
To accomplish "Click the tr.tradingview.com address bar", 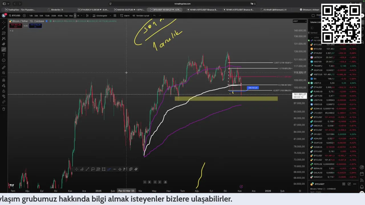I will tap(182, 4).
